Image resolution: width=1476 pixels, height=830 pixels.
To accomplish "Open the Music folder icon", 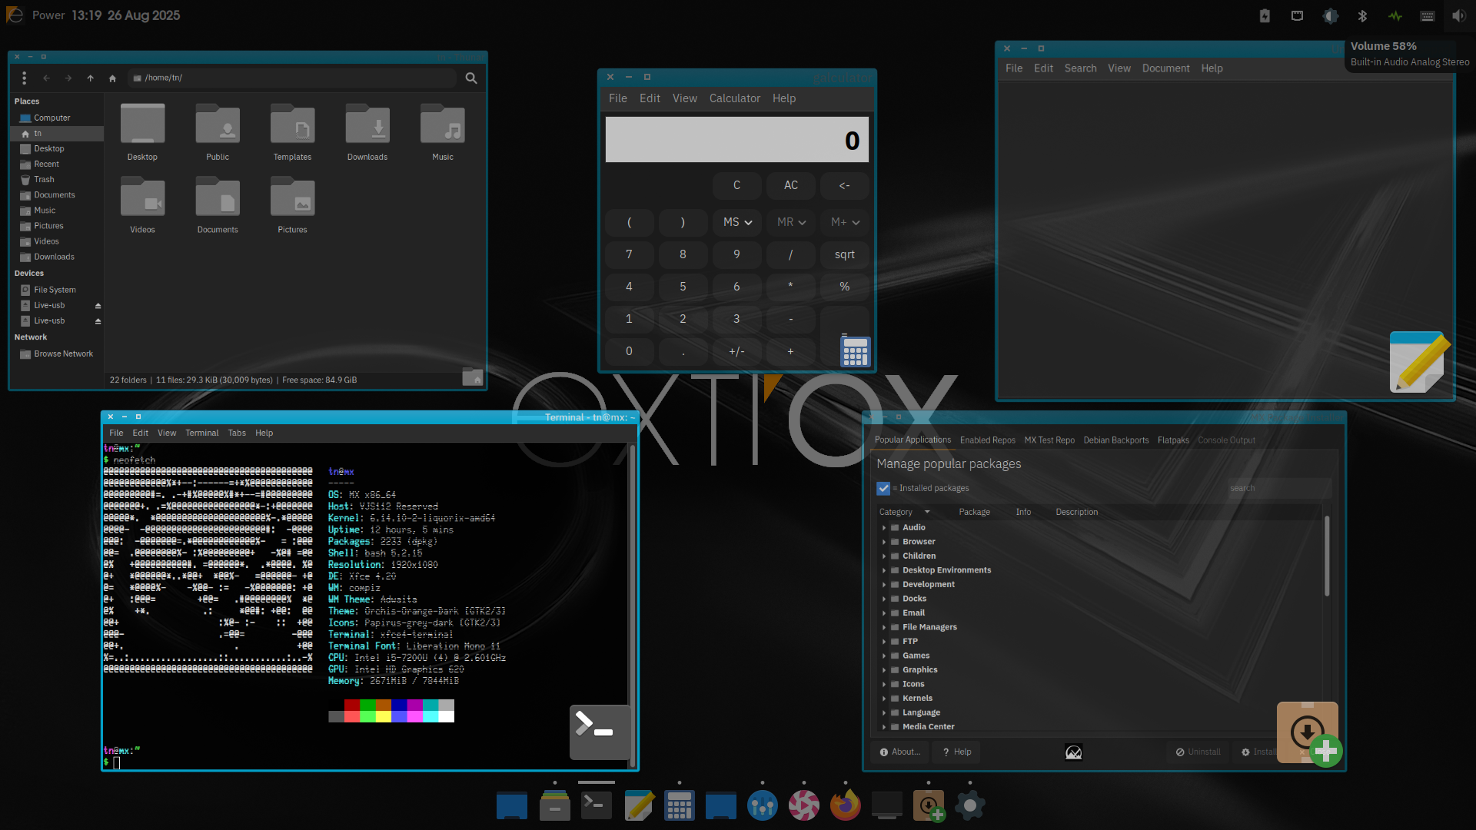I will tap(443, 132).
